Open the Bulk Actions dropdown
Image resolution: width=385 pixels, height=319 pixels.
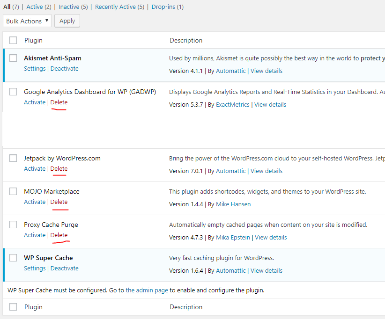27,21
